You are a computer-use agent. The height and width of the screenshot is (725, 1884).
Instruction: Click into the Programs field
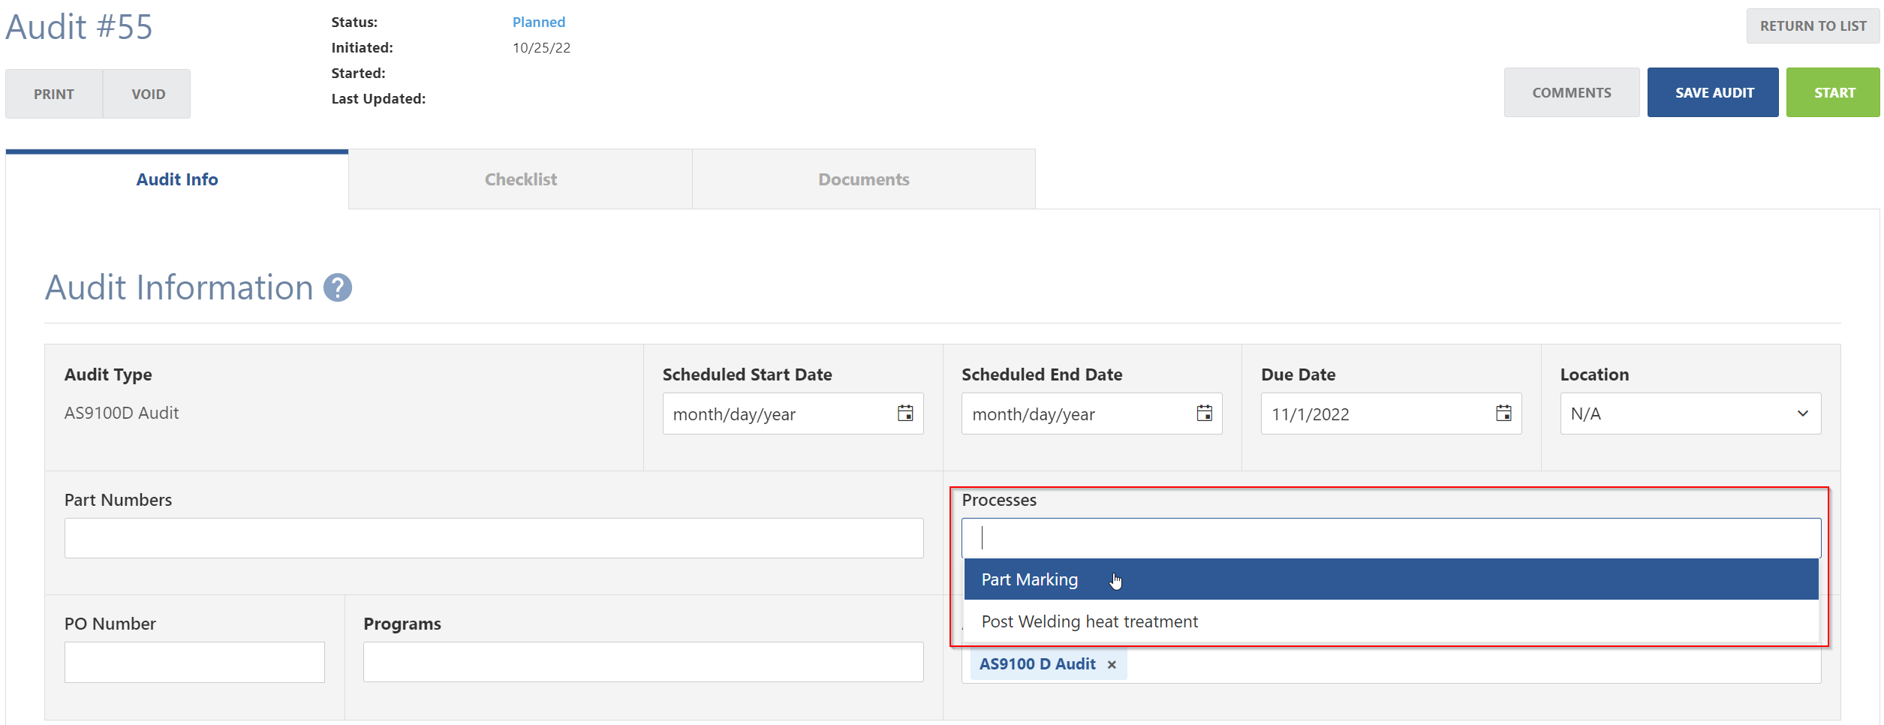click(643, 662)
